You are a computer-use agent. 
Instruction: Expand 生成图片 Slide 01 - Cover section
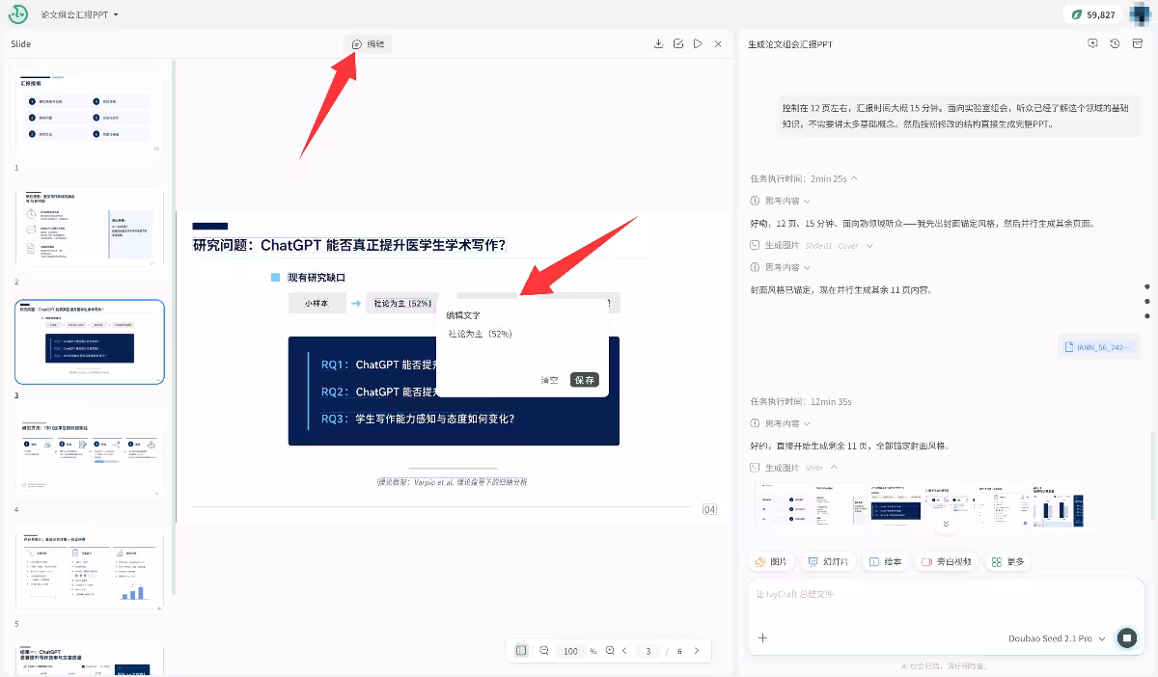tap(812, 245)
